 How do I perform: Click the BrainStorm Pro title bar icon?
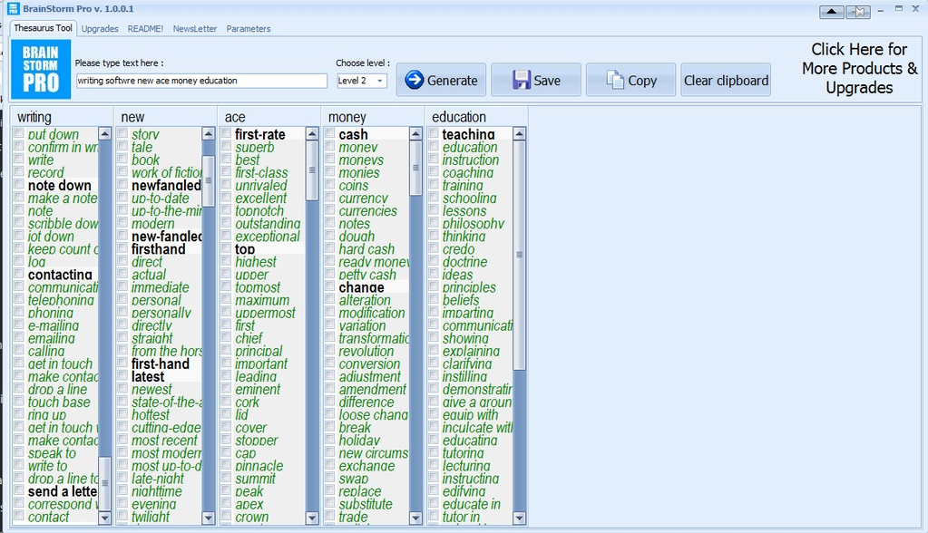pyautogui.click(x=13, y=9)
